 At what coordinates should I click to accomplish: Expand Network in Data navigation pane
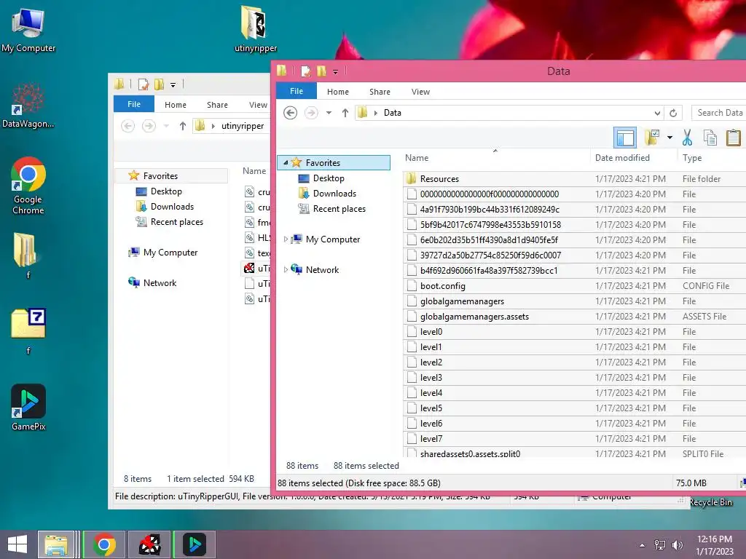tap(286, 269)
